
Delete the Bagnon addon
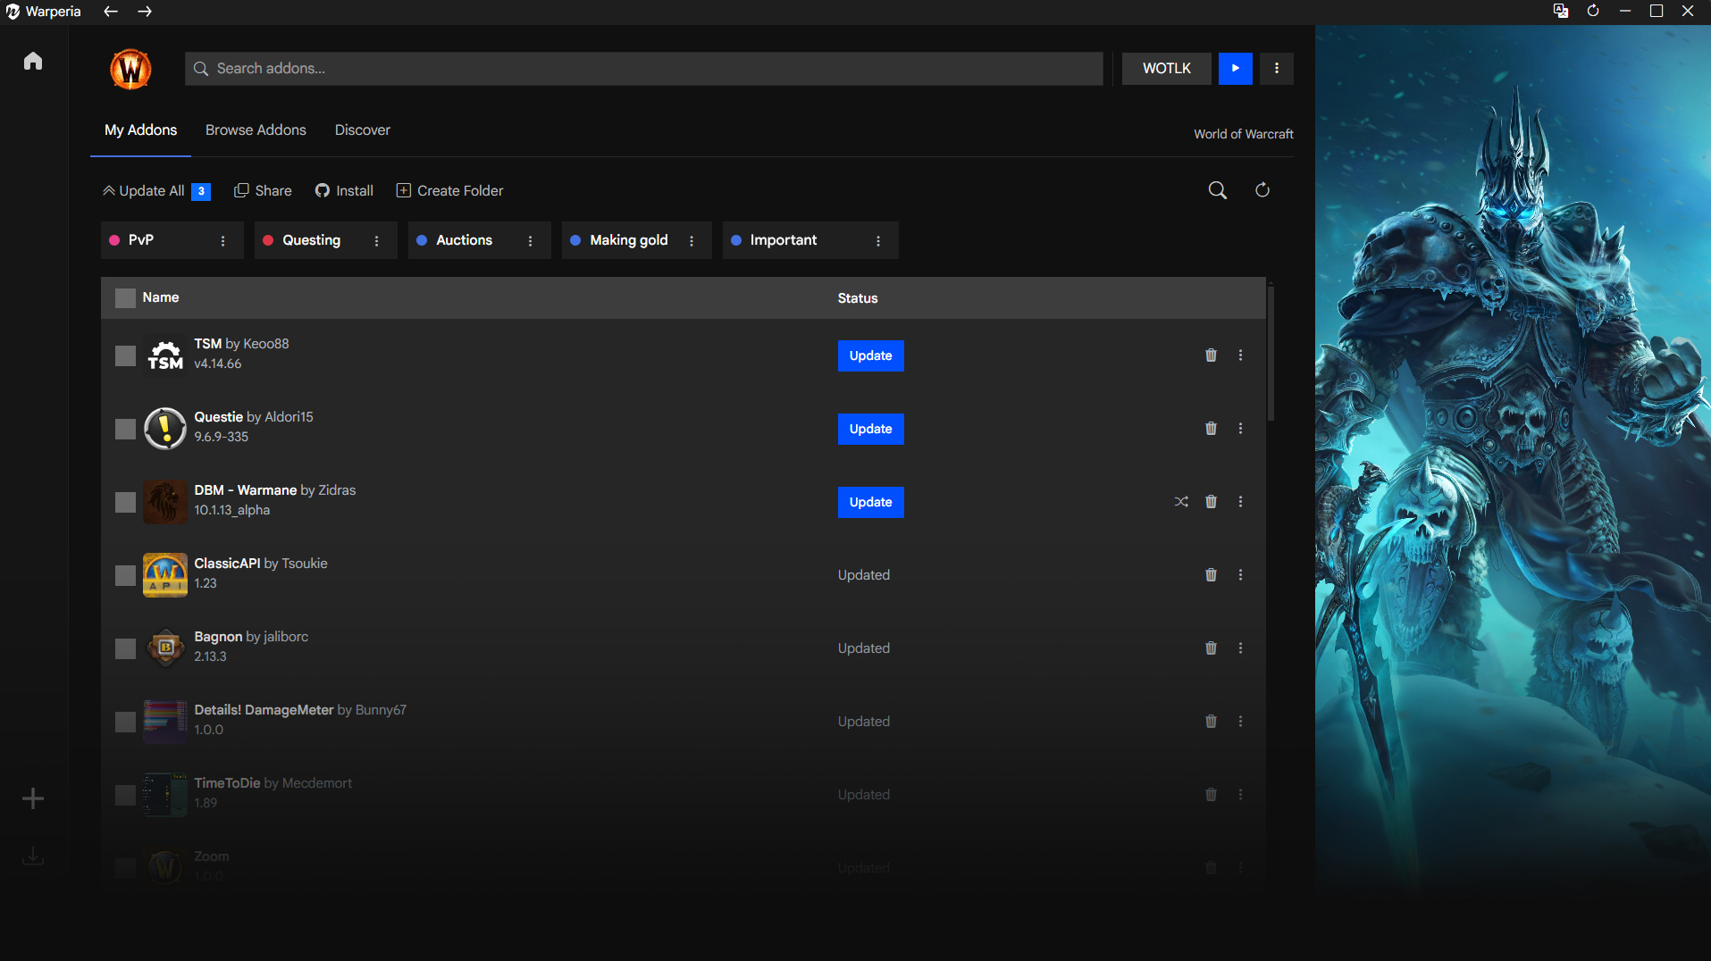(x=1211, y=648)
